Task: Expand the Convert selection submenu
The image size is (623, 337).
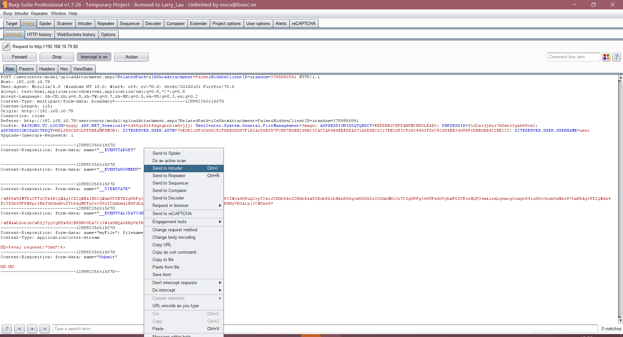Action: coord(184,298)
